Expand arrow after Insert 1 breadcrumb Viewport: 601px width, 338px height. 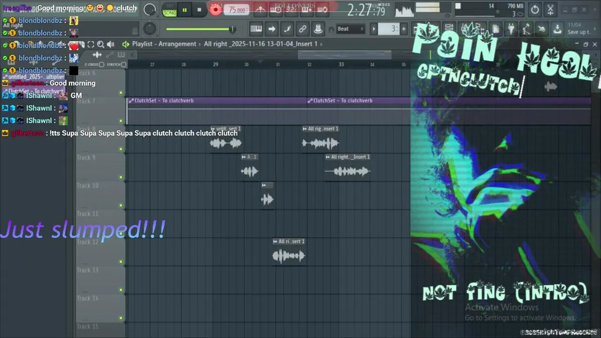(x=322, y=44)
